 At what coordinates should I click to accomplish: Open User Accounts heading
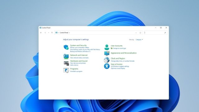pyautogui.click(x=117, y=46)
